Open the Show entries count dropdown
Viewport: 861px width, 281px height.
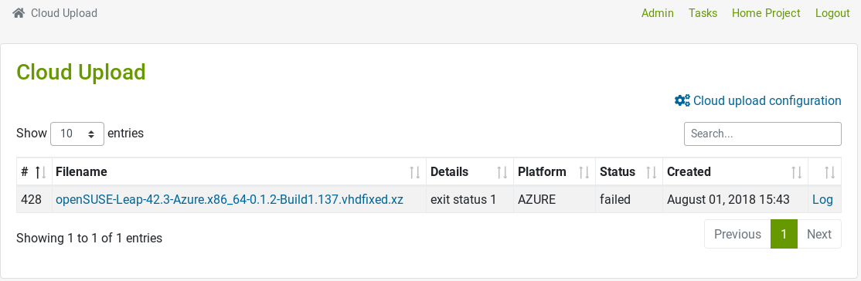[x=77, y=134]
